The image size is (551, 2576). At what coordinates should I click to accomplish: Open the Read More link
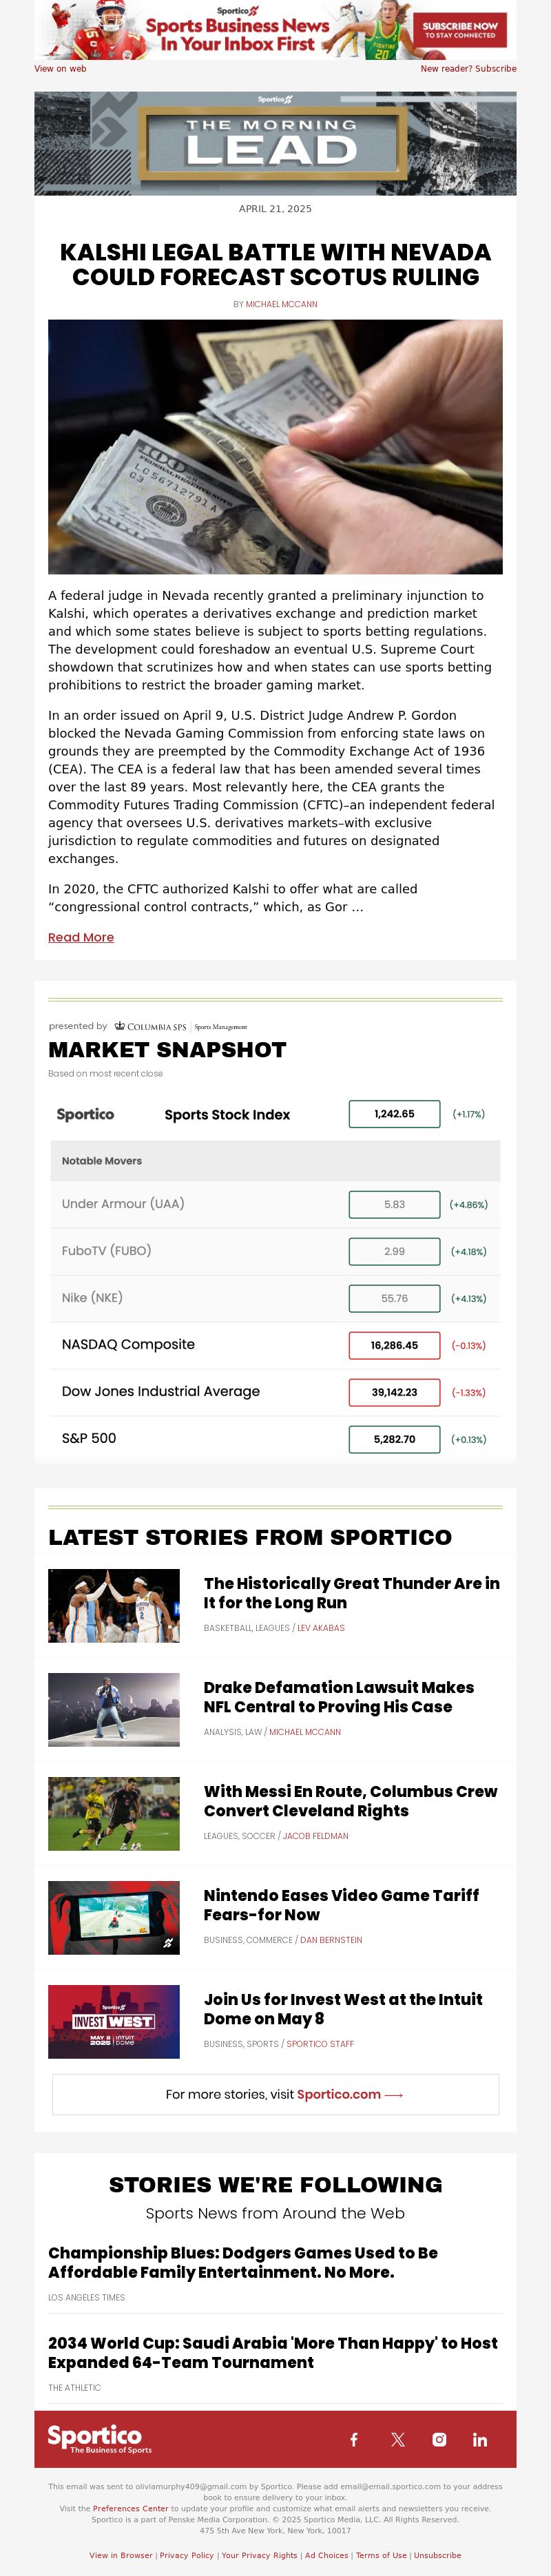81,937
